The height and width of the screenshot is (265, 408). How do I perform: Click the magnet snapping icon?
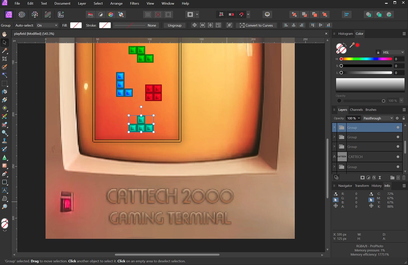[x=241, y=15]
